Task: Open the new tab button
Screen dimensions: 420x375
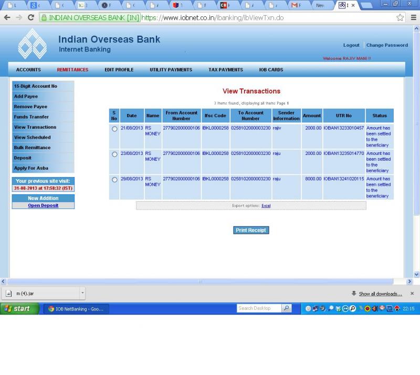Action: tap(366, 5)
